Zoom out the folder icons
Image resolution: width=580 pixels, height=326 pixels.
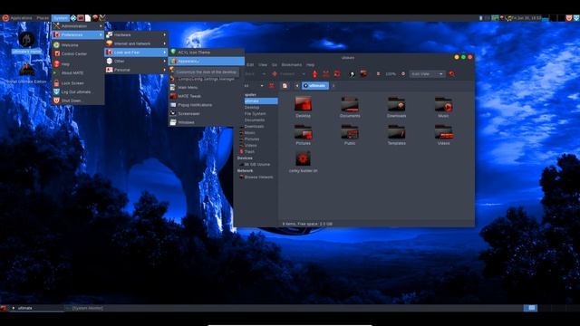378,74
